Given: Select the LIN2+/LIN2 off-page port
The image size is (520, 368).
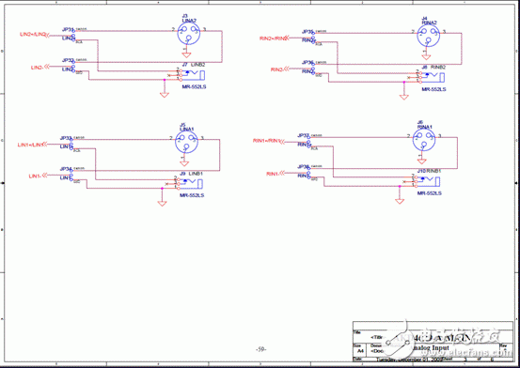Looking at the screenshot, I should [35, 35].
